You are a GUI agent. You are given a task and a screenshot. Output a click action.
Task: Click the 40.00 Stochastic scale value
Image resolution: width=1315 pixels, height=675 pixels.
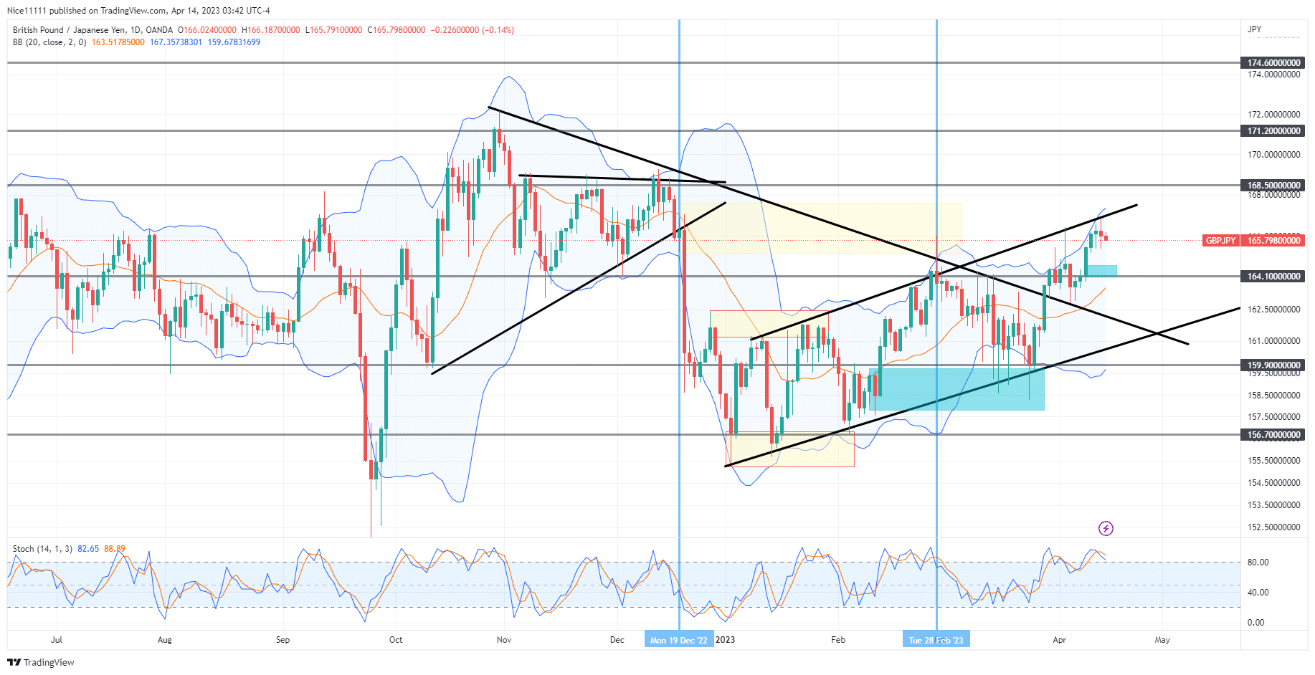[1258, 593]
